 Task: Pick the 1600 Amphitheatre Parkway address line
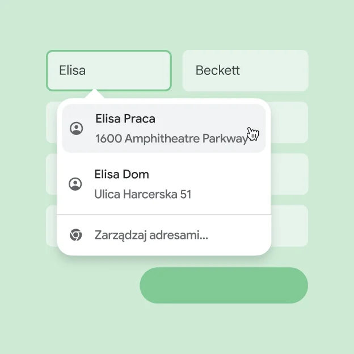click(x=170, y=139)
